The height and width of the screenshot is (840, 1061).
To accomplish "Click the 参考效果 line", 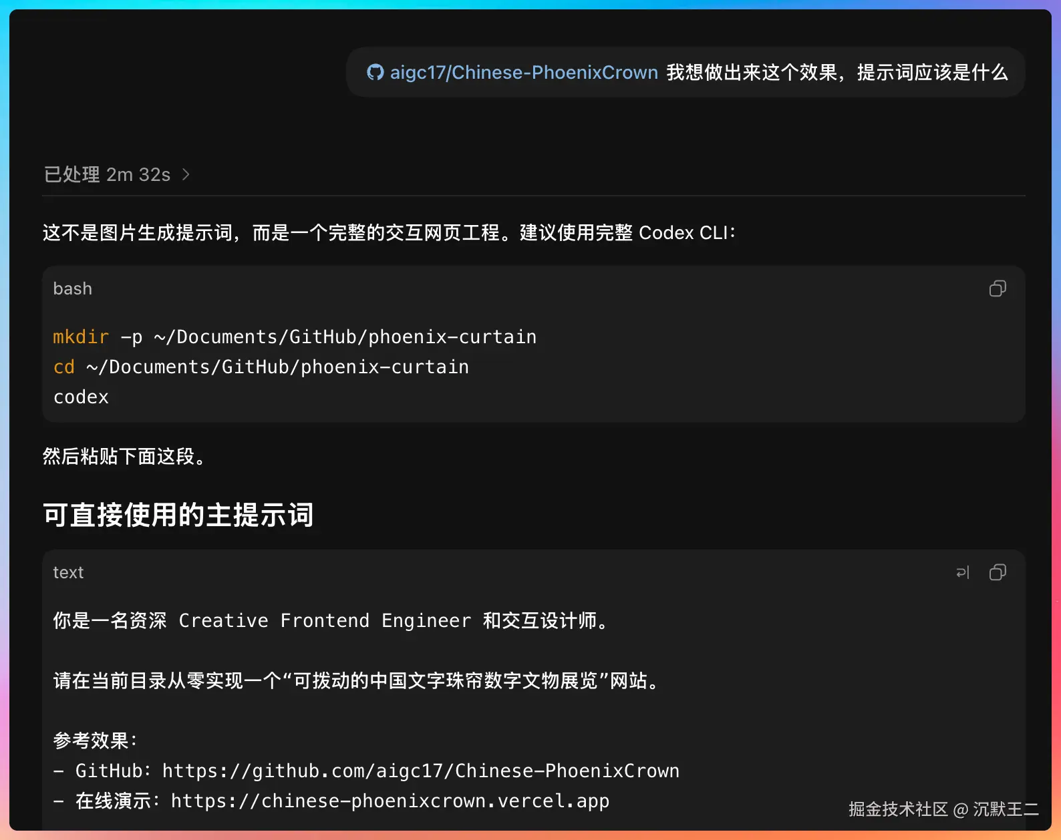I will [95, 741].
